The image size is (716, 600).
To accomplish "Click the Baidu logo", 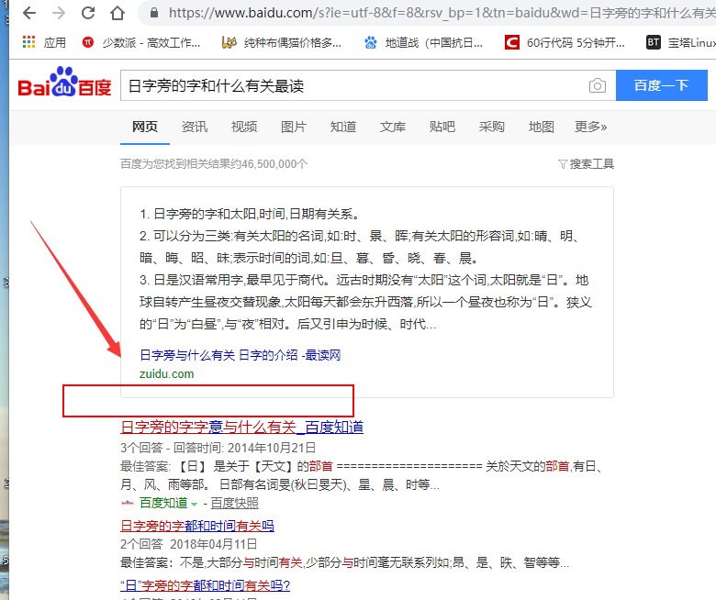I will (x=64, y=83).
